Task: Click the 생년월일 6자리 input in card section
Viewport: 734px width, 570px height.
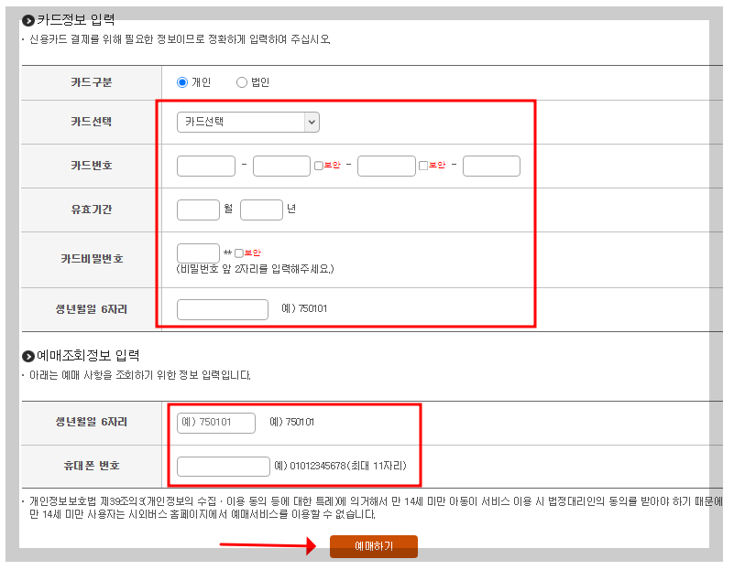Action: click(x=222, y=309)
